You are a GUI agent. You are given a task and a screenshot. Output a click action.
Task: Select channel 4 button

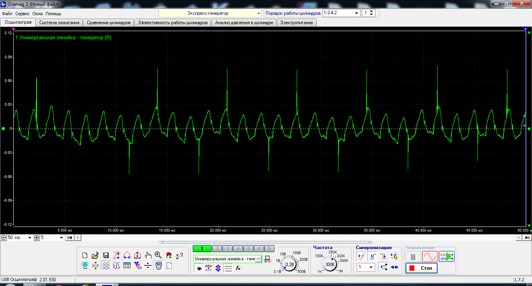pyautogui.click(x=238, y=249)
